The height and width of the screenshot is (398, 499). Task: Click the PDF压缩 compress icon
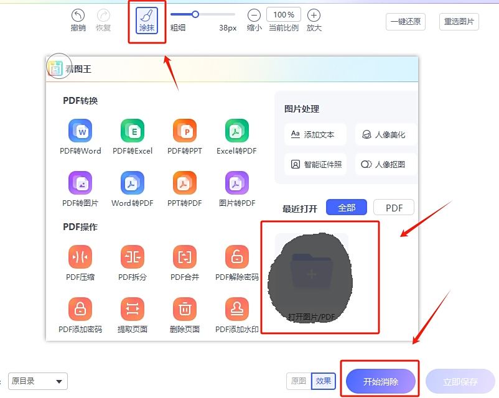coord(80,257)
